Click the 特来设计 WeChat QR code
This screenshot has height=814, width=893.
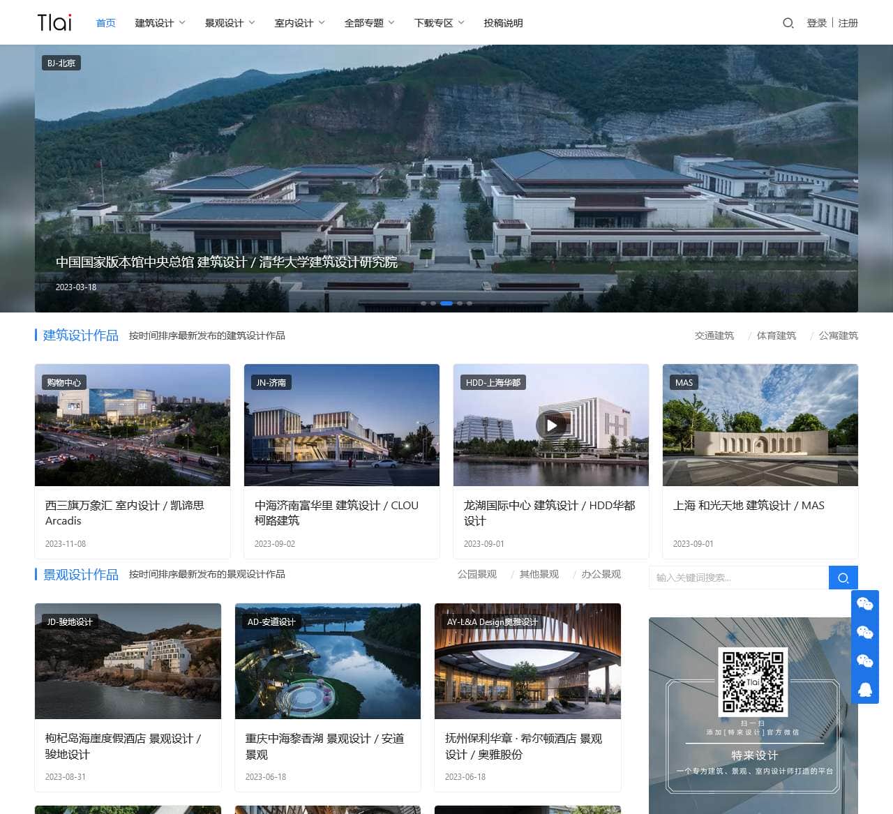(x=753, y=681)
